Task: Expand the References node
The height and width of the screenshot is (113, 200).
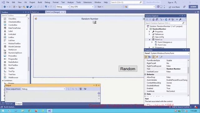Action: (x=149, y=34)
